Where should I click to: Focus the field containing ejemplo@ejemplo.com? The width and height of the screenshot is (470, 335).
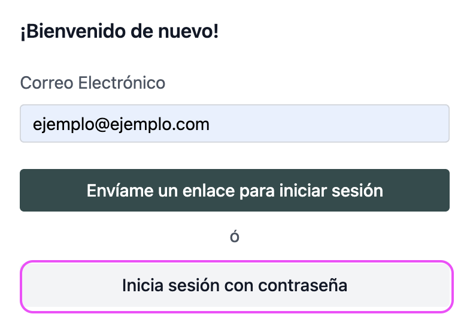coord(234,124)
